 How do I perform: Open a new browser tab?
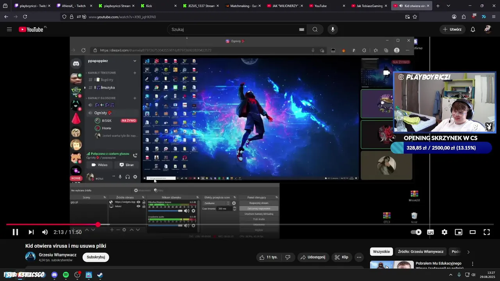(438, 6)
